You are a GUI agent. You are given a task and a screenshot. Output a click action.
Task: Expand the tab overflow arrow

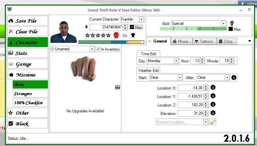coord(249,41)
